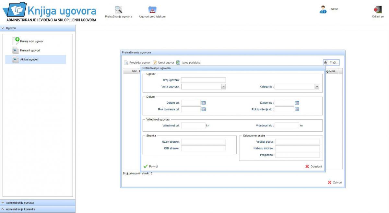
Task: Click the Odjavi se link
Action: click(x=378, y=17)
